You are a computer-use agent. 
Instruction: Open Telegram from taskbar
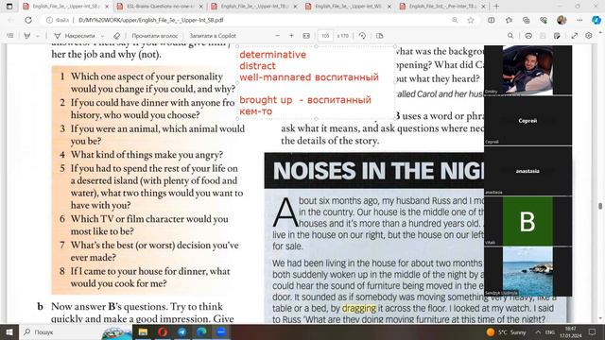(x=182, y=331)
